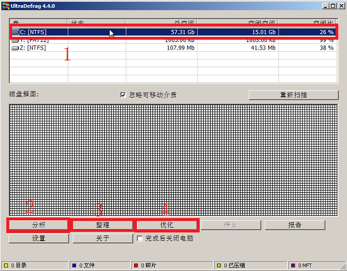This screenshot has height=271, width=347.
Task: Click the red 碎片 legend swatch
Action: pos(136,265)
